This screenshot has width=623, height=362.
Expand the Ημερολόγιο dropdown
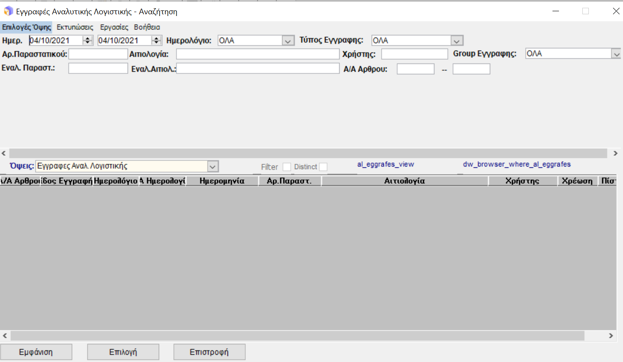(x=288, y=41)
